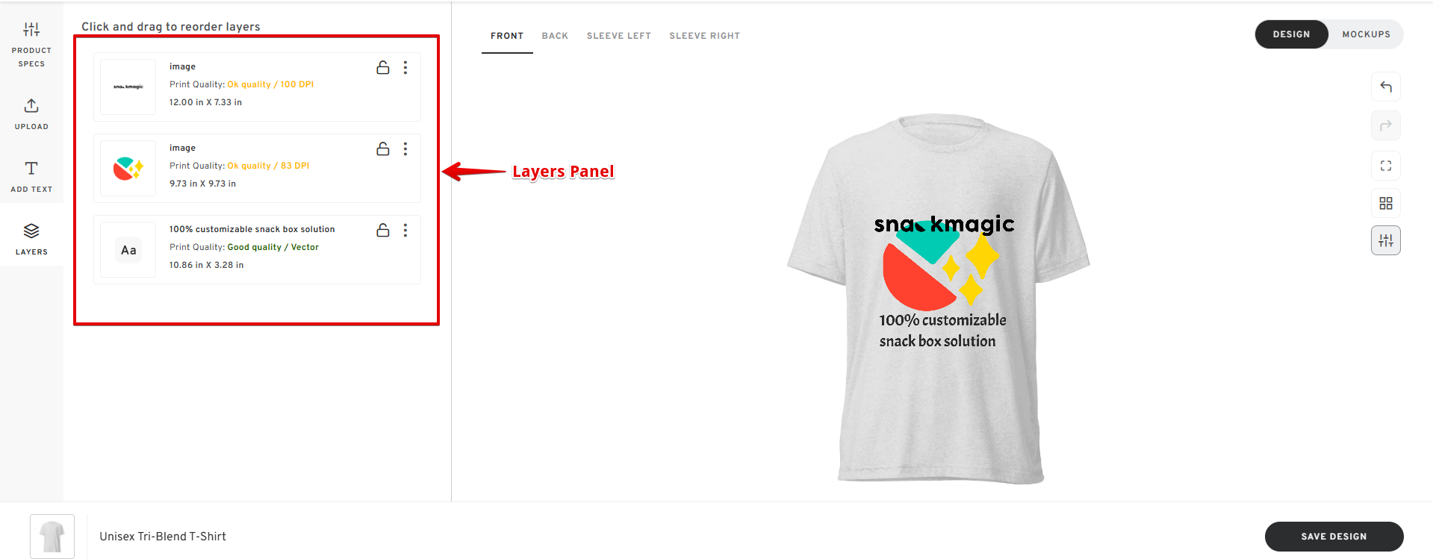Click the redo arrow button
This screenshot has width=1433, height=559.
point(1386,125)
